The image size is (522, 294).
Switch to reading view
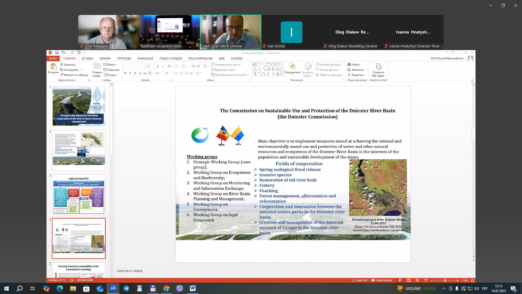417,280
